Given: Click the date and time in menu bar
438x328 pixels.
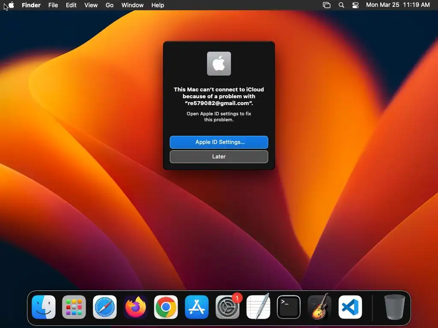Looking at the screenshot, I should [398, 5].
